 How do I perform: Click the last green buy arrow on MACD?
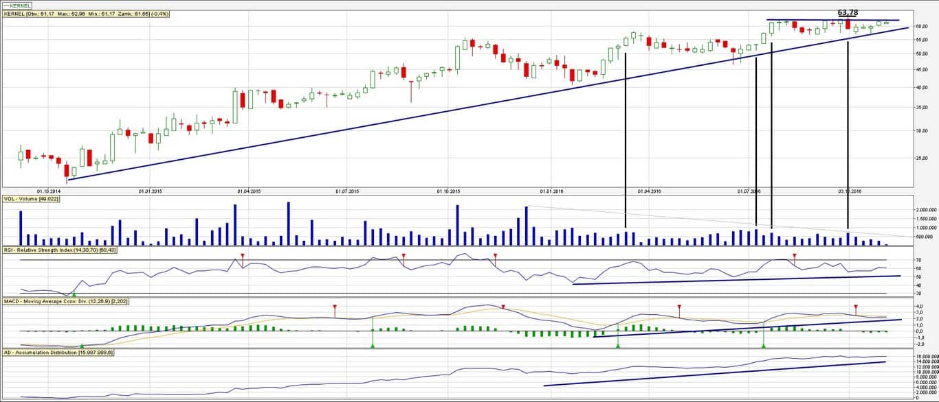(764, 346)
